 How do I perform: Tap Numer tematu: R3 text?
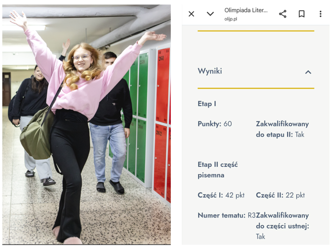(227, 215)
